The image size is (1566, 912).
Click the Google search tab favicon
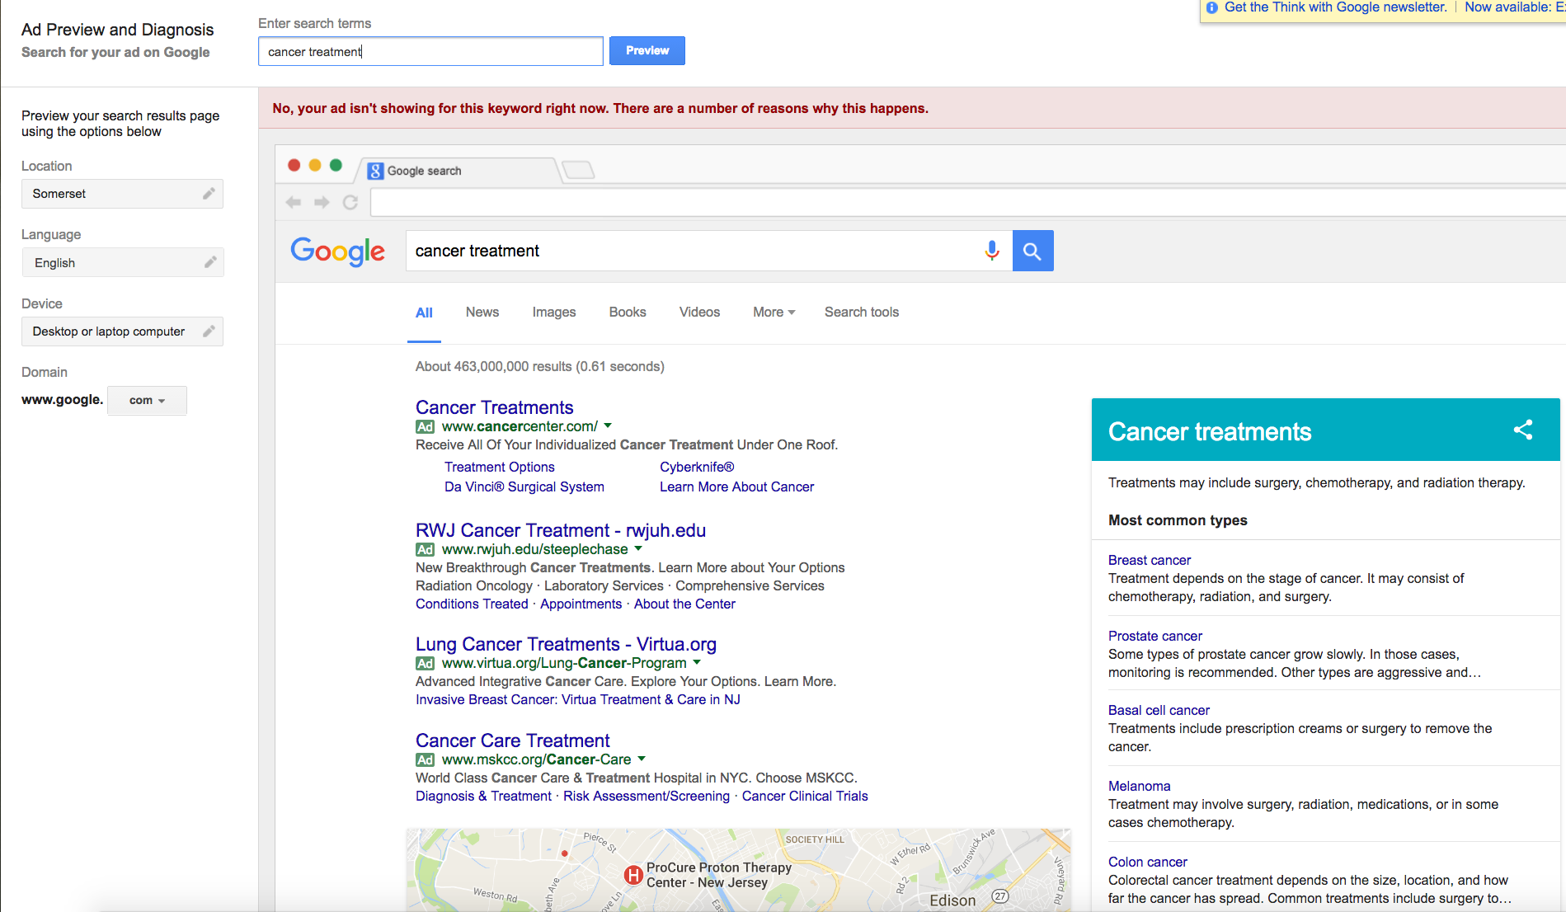click(375, 171)
